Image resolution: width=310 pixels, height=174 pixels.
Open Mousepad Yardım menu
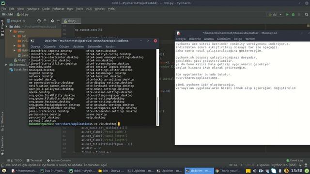(x=250, y=39)
